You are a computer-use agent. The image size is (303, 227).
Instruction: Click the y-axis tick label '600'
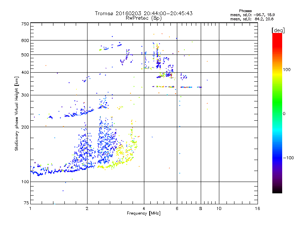(25, 40)
